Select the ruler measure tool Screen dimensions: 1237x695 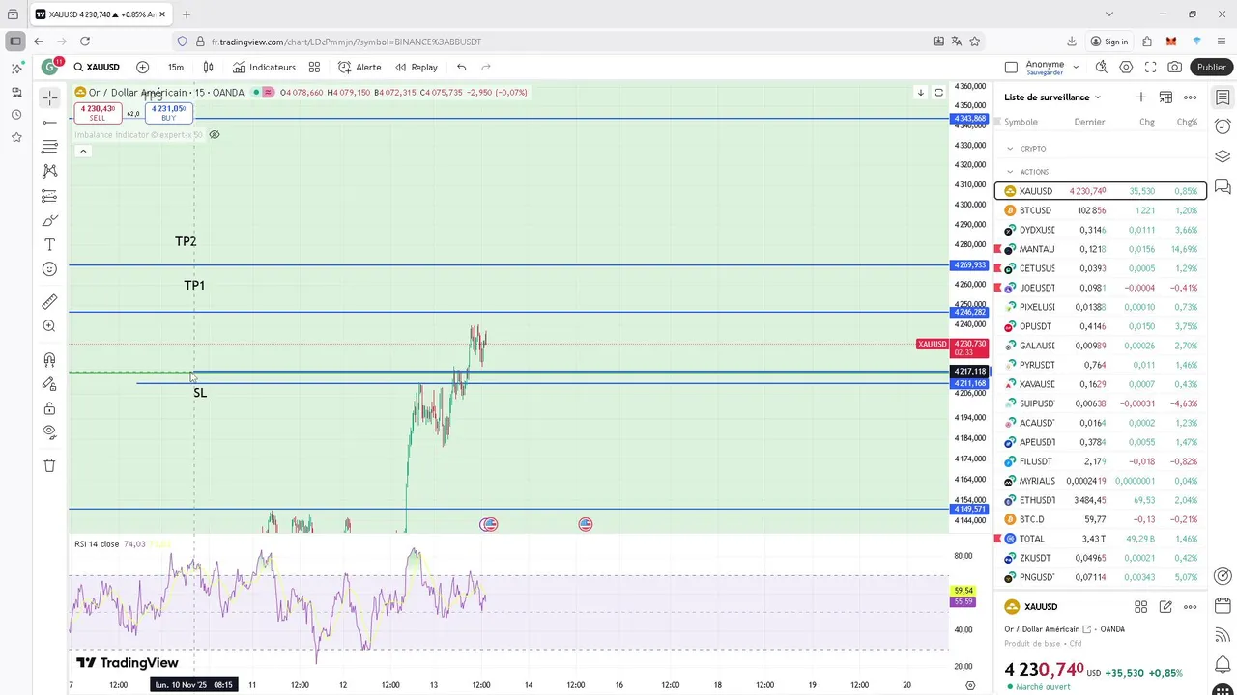[x=49, y=302]
